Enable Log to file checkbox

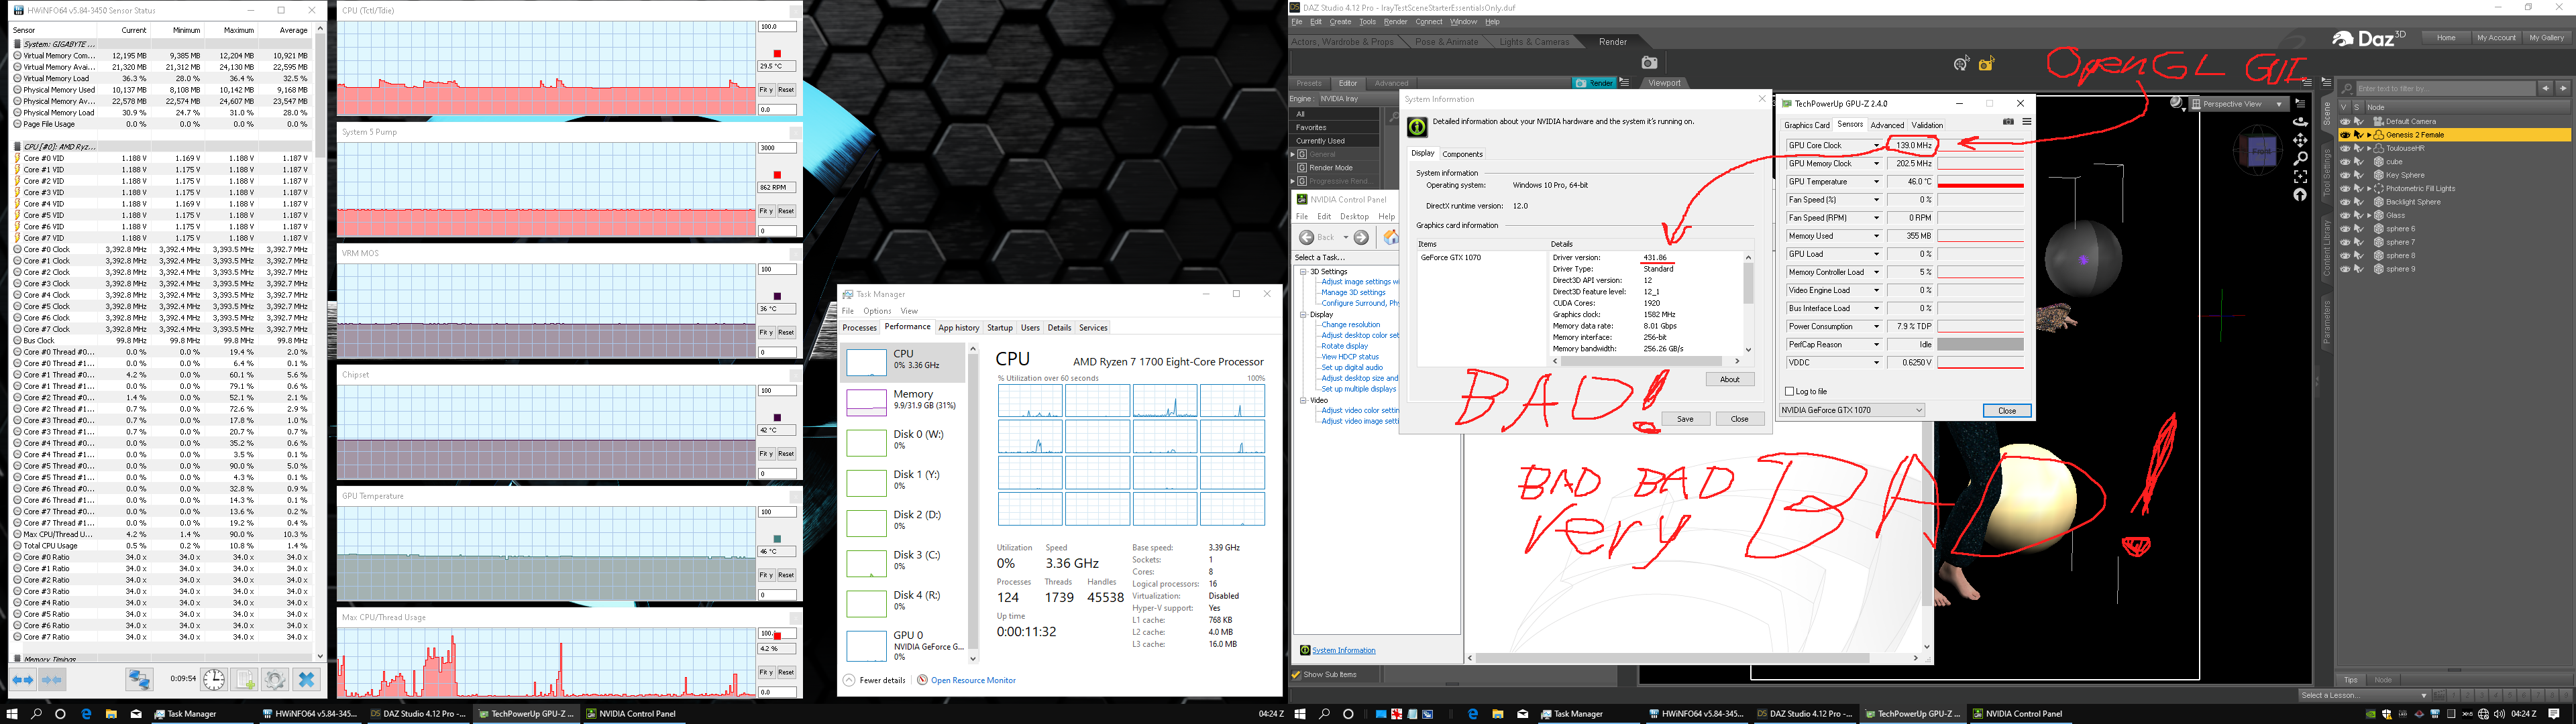pos(1790,391)
